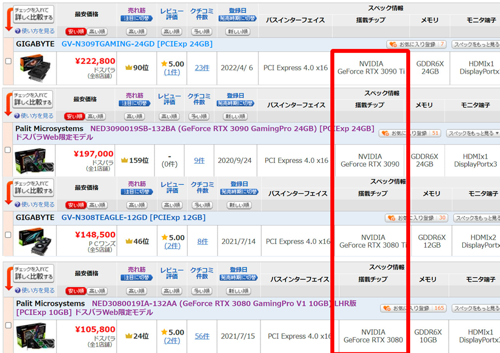500x353 pixels.
Task: Click 多い順 above the Palit NED3080019IA-132AA row
Action: pyautogui.click(x=202, y=291)
